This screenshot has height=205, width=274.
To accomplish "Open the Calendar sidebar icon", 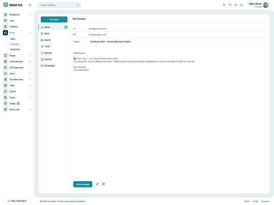I will pos(5,27).
